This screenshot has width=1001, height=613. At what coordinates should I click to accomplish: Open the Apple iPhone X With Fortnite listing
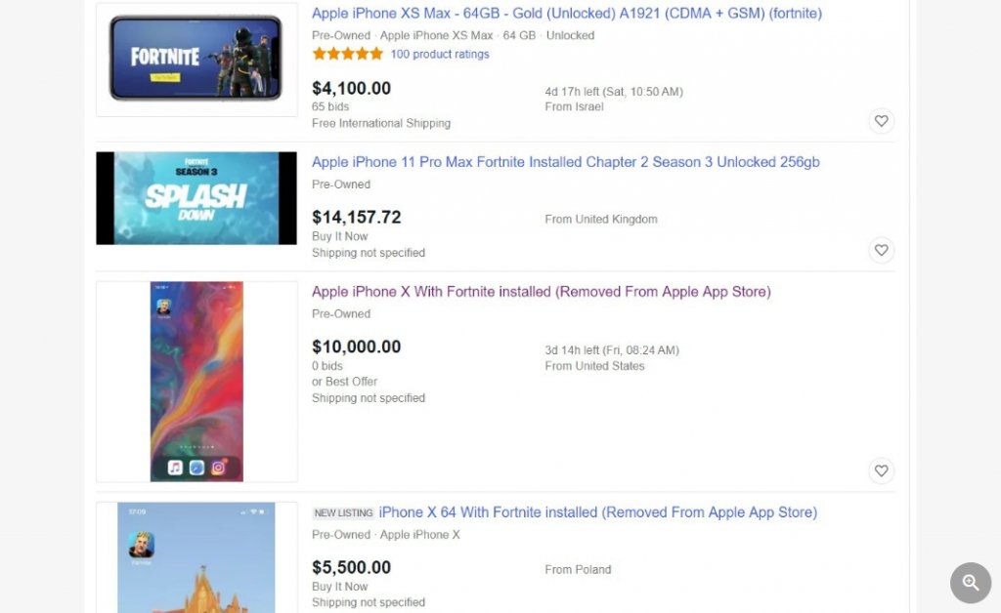tap(541, 292)
